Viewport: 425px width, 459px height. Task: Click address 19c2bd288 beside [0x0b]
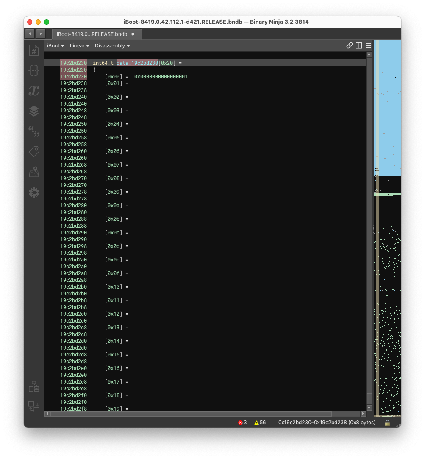click(x=73, y=219)
